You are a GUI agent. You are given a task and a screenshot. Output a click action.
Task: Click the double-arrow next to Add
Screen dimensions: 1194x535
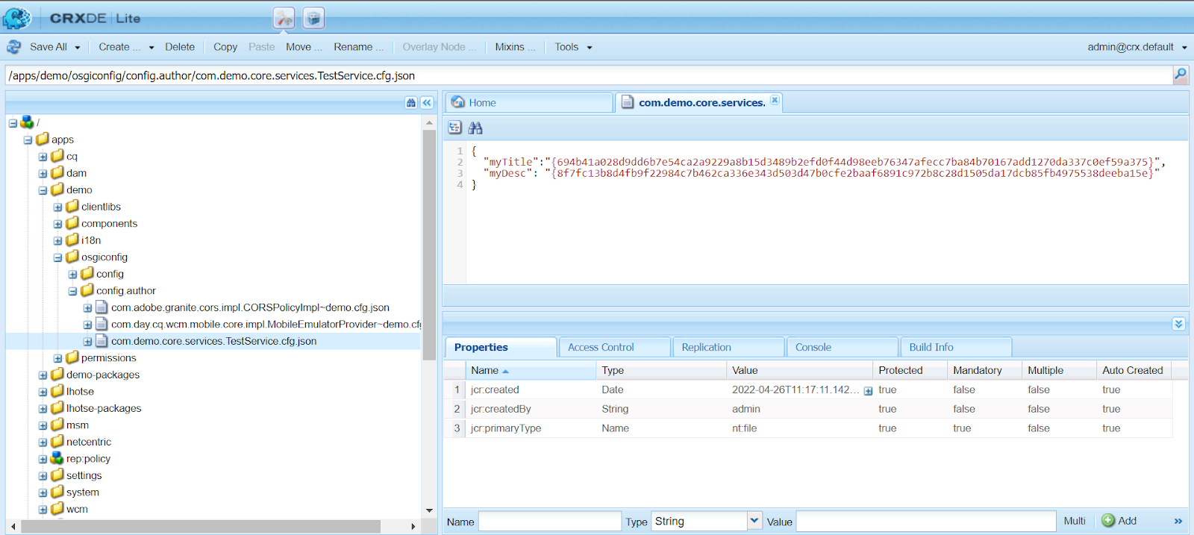click(x=1178, y=521)
